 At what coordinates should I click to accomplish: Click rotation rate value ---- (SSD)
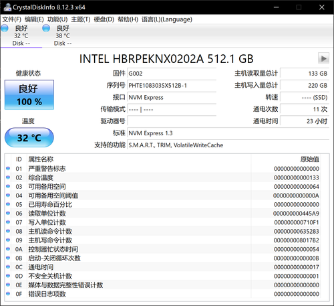click(305, 98)
